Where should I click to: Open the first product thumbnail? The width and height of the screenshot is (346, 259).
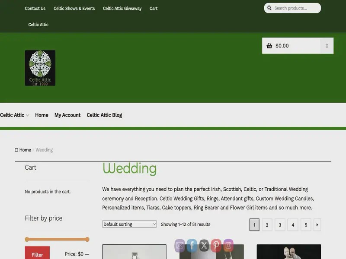134,252
